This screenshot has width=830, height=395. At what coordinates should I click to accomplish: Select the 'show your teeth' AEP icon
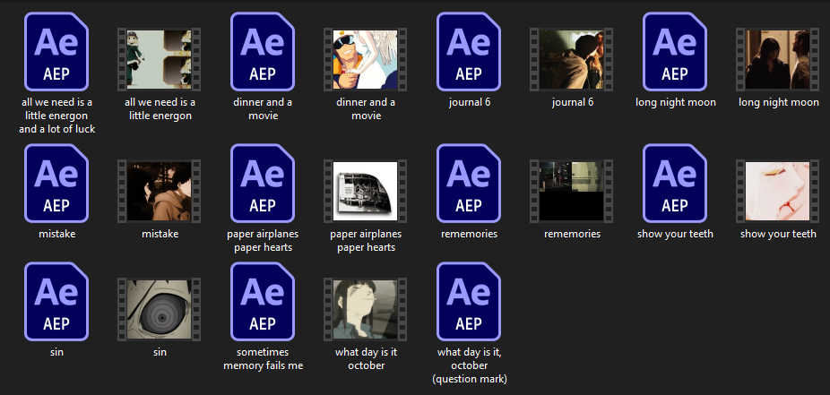click(x=675, y=183)
